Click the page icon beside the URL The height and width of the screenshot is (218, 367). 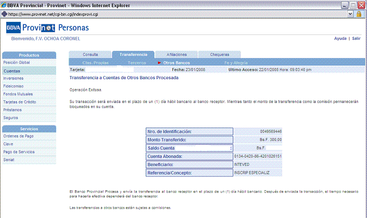[4, 14]
